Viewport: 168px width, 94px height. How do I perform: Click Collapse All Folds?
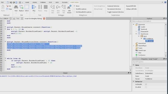(131, 9)
